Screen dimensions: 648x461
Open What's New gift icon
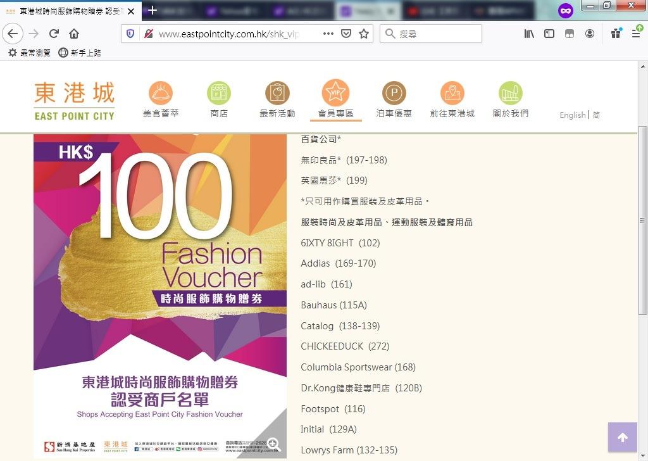pos(616,34)
